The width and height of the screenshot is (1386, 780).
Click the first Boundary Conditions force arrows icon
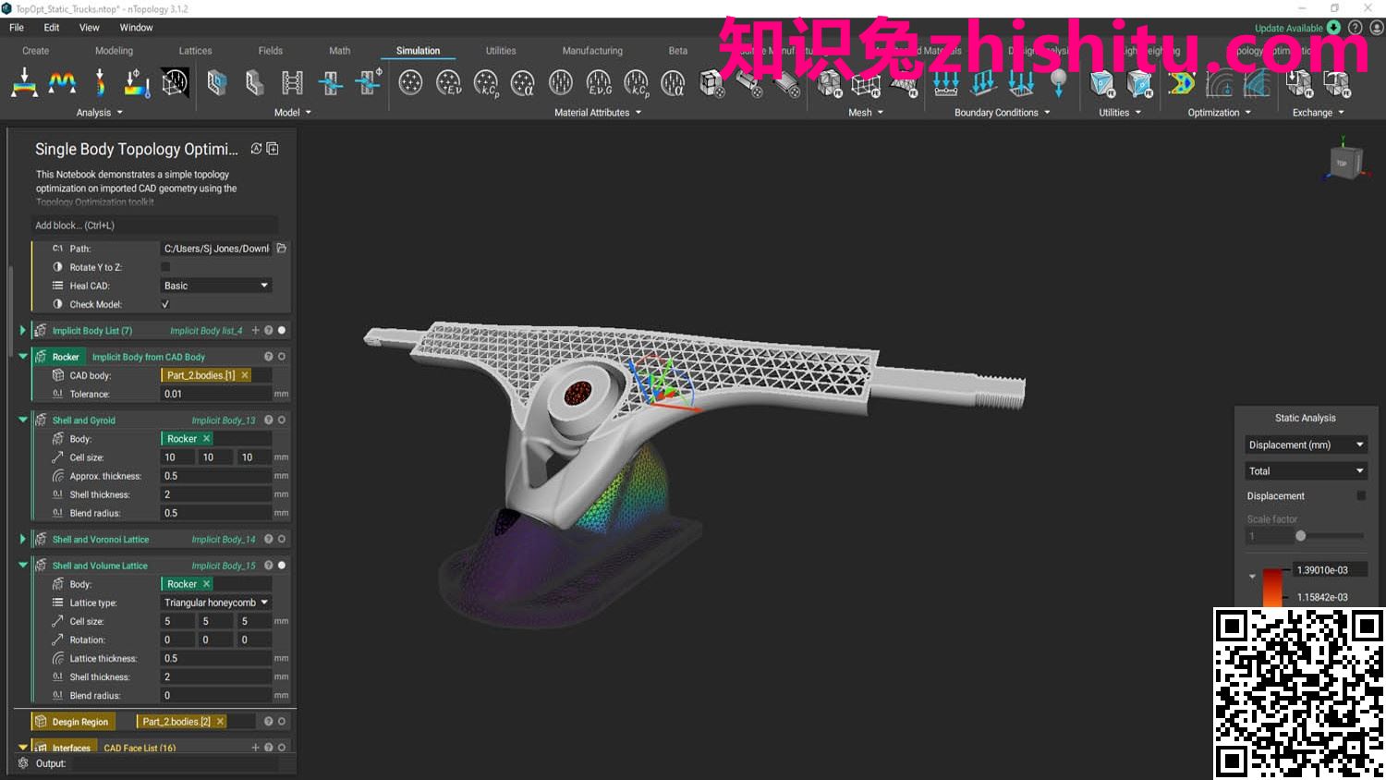[945, 83]
